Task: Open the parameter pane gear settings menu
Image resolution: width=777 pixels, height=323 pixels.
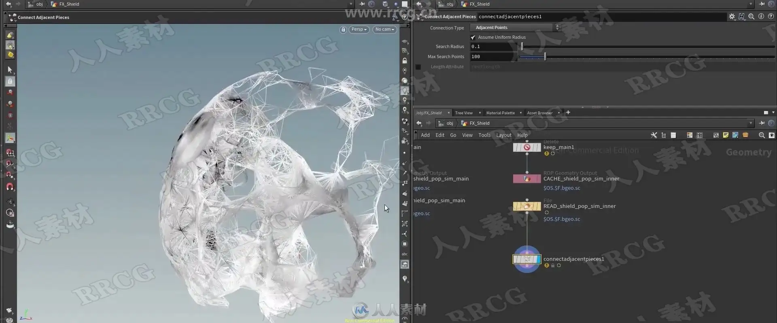Action: [732, 17]
